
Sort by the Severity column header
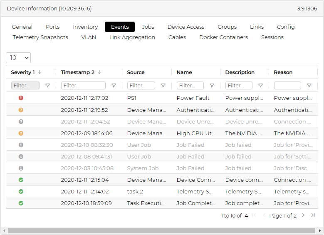click(x=23, y=72)
